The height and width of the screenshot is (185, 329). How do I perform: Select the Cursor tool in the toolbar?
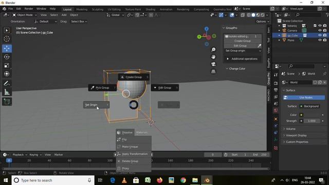coord(7,39)
